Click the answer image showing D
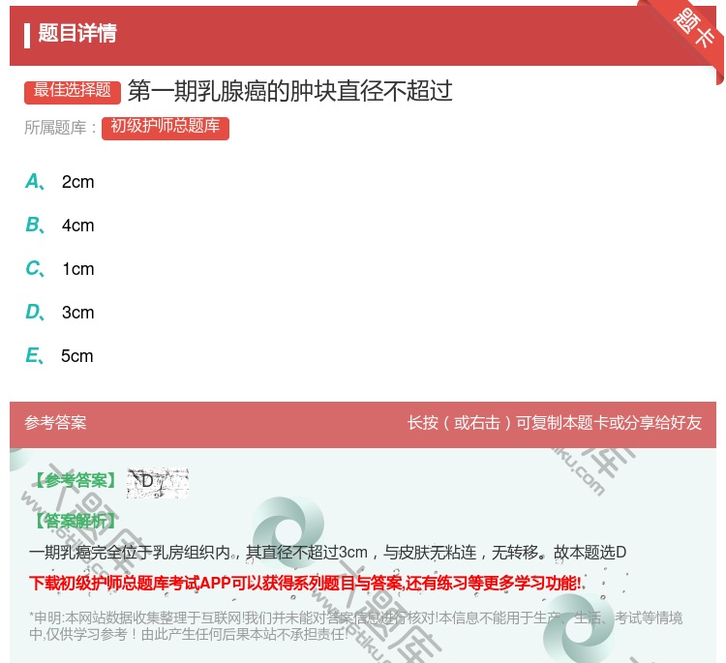 [158, 483]
